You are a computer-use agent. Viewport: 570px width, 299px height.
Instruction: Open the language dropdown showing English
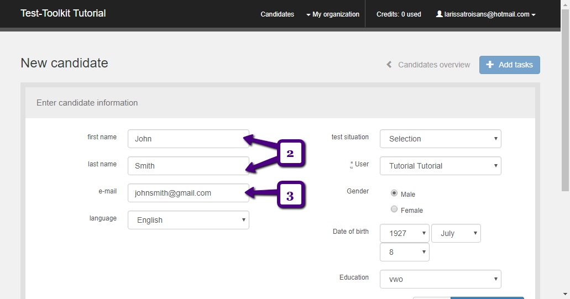point(189,220)
